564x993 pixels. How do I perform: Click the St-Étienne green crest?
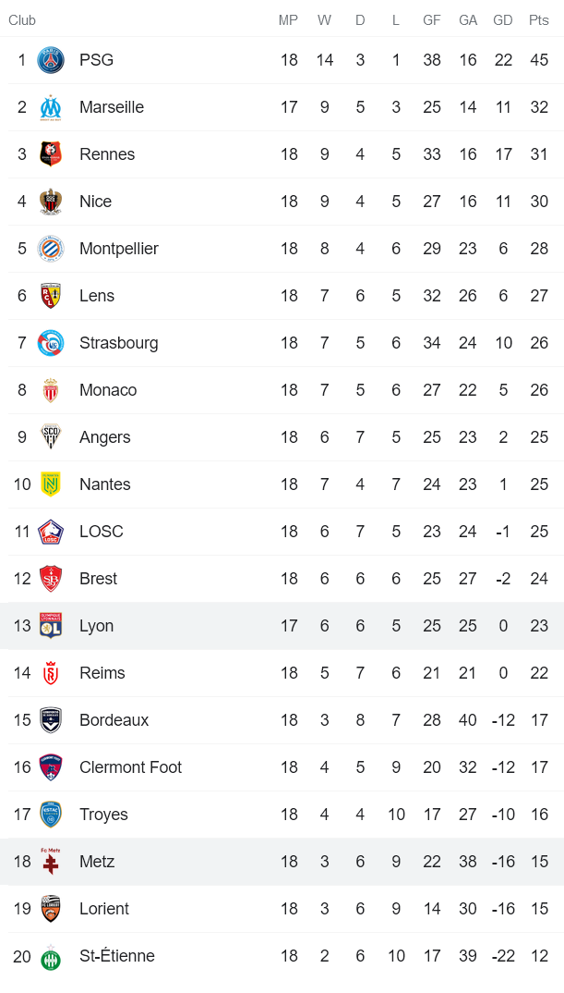[51, 956]
